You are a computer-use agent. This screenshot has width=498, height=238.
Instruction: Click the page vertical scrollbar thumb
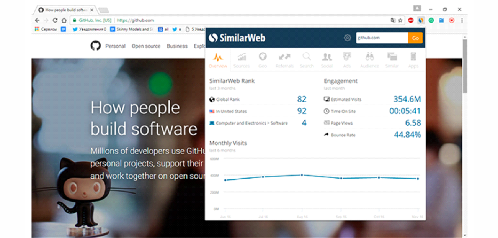465,66
